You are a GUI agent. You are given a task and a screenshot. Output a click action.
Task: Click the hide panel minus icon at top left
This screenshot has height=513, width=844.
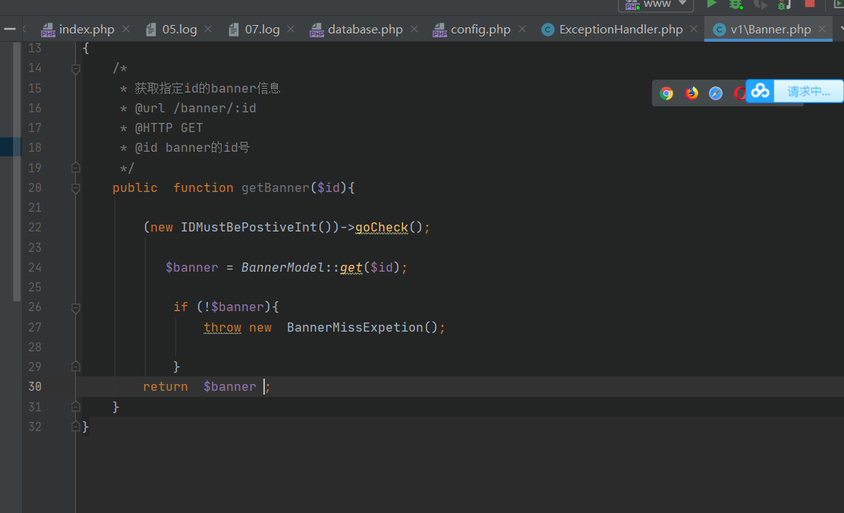coord(10,29)
